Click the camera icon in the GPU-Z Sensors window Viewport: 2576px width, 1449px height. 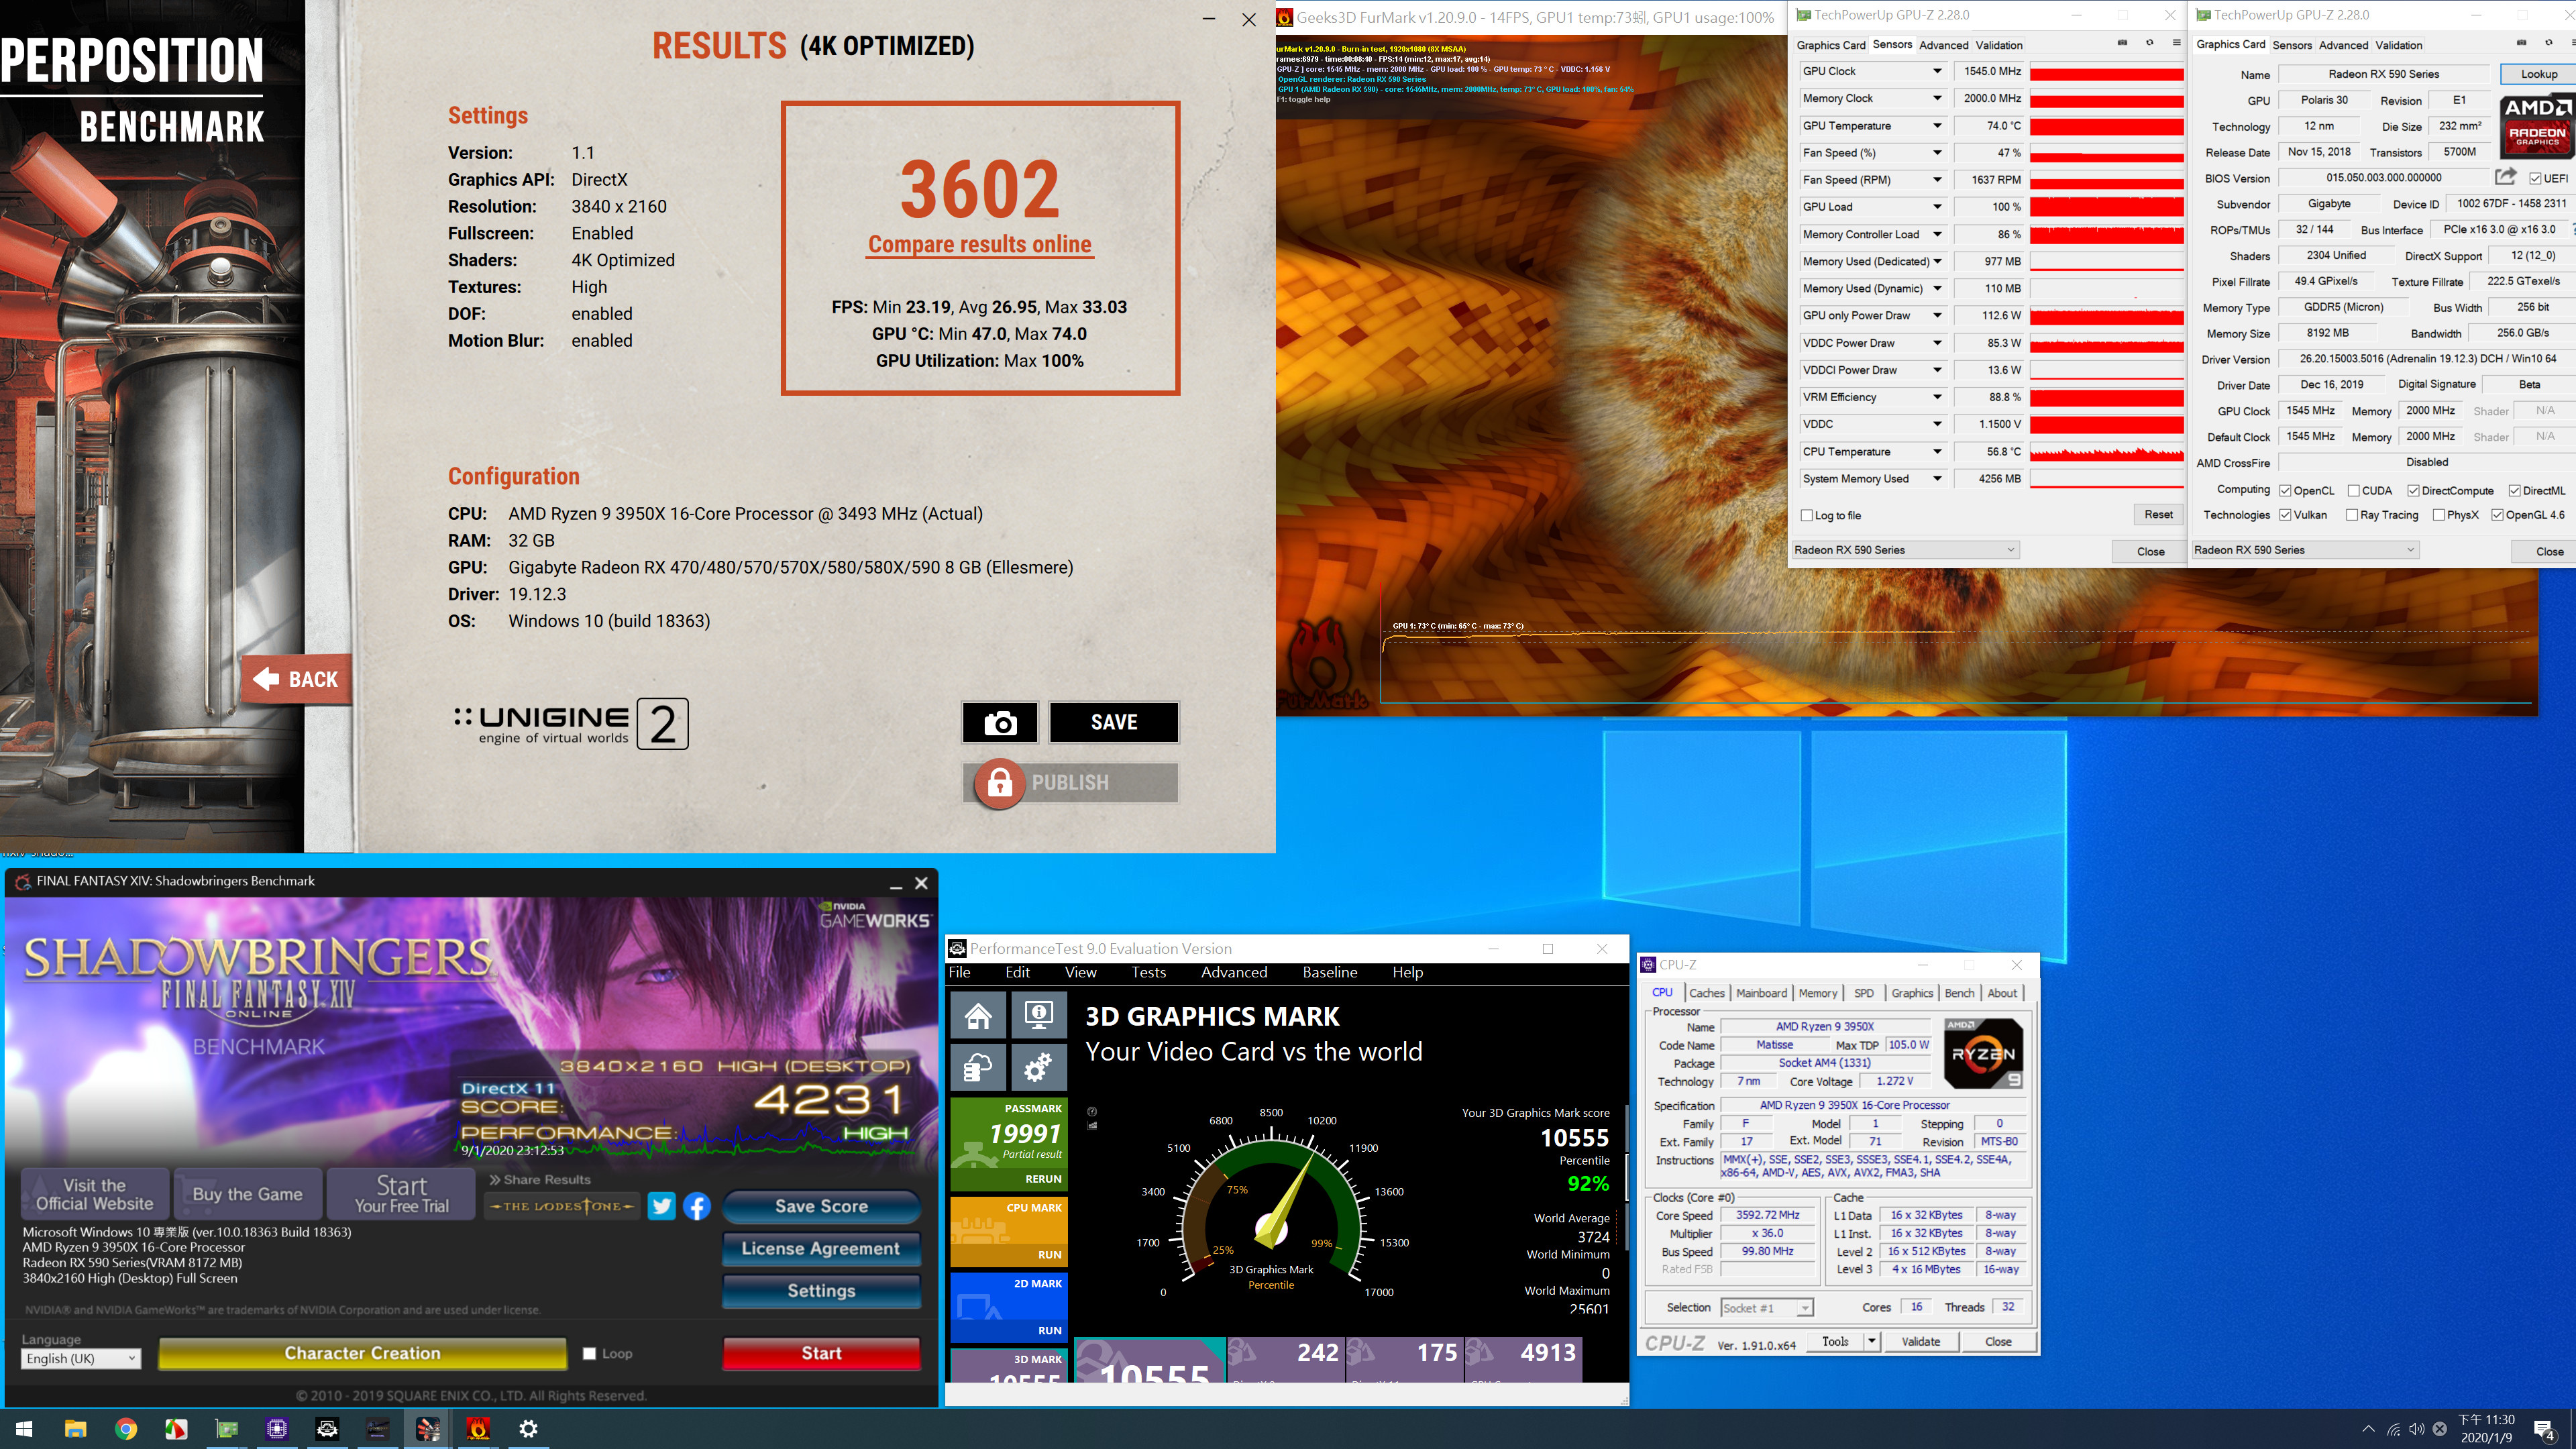click(2122, 43)
